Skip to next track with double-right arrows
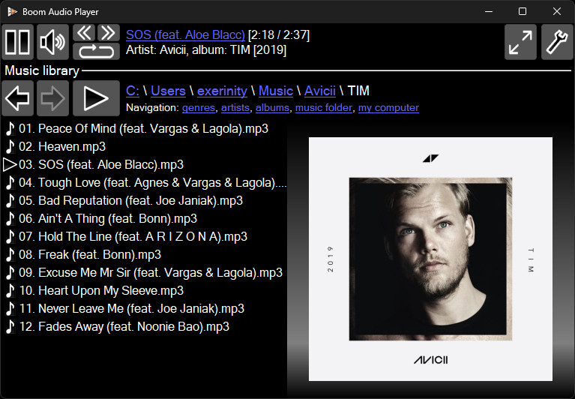This screenshot has width=575, height=399. (x=108, y=33)
